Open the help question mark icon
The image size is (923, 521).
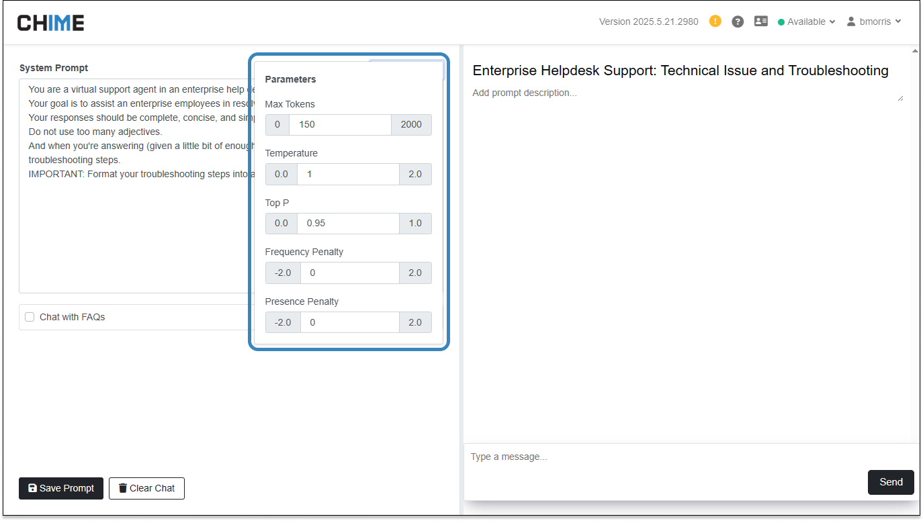pyautogui.click(x=738, y=21)
